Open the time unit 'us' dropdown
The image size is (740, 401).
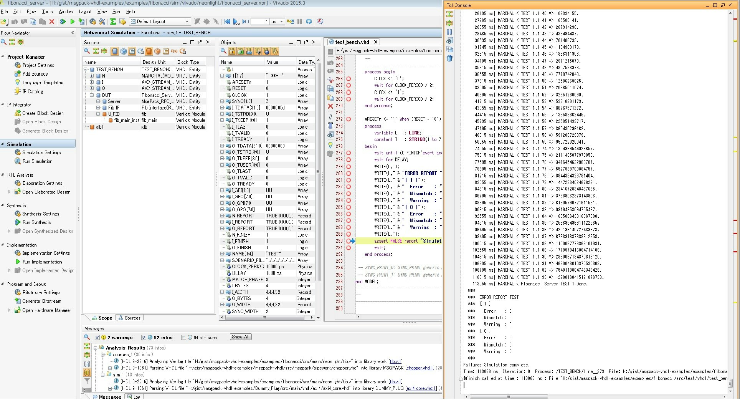tap(281, 22)
